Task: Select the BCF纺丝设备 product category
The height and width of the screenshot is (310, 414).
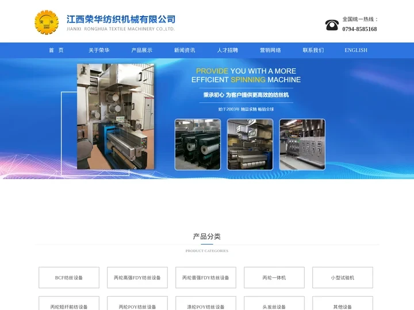Action: click(69, 278)
